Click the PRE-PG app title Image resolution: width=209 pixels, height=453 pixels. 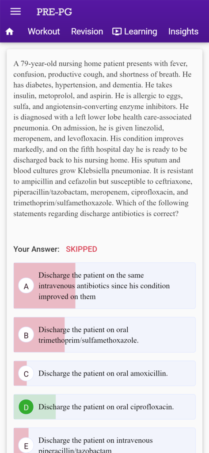54,12
